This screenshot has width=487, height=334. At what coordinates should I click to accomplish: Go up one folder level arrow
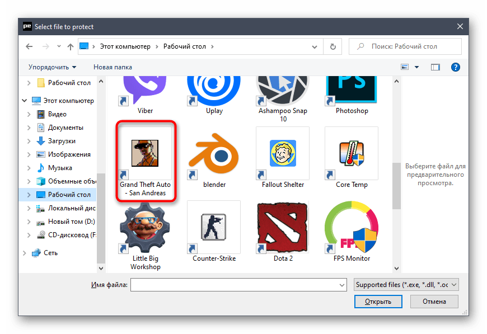tap(71, 46)
